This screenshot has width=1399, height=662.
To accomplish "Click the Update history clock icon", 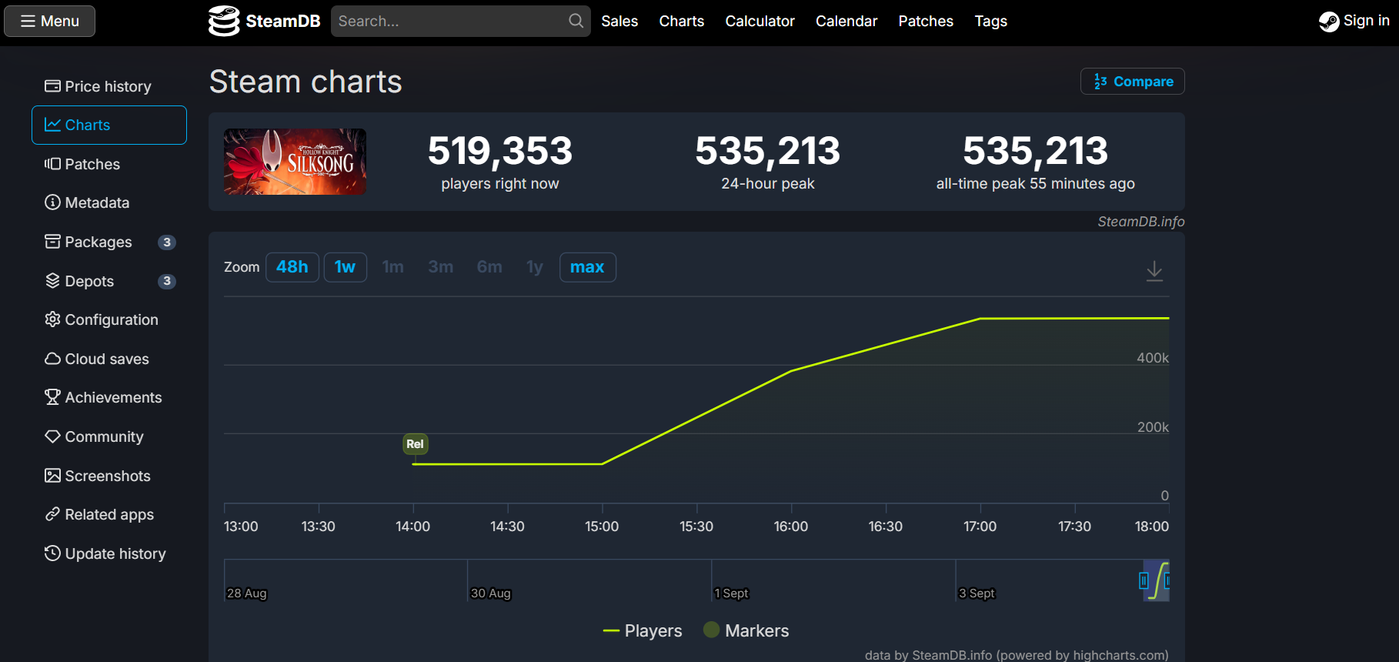I will click(x=52, y=553).
